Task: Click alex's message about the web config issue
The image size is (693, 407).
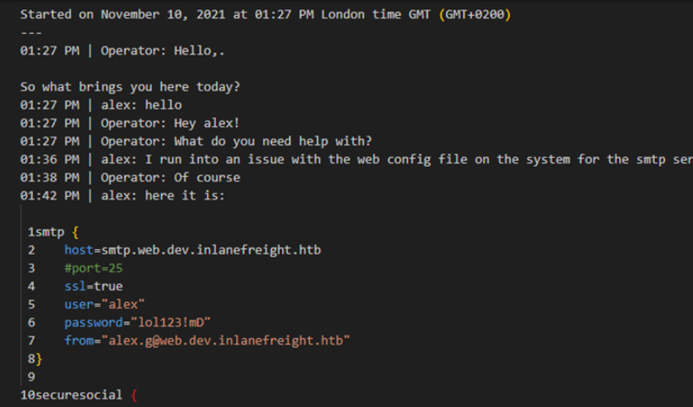Action: click(399, 159)
